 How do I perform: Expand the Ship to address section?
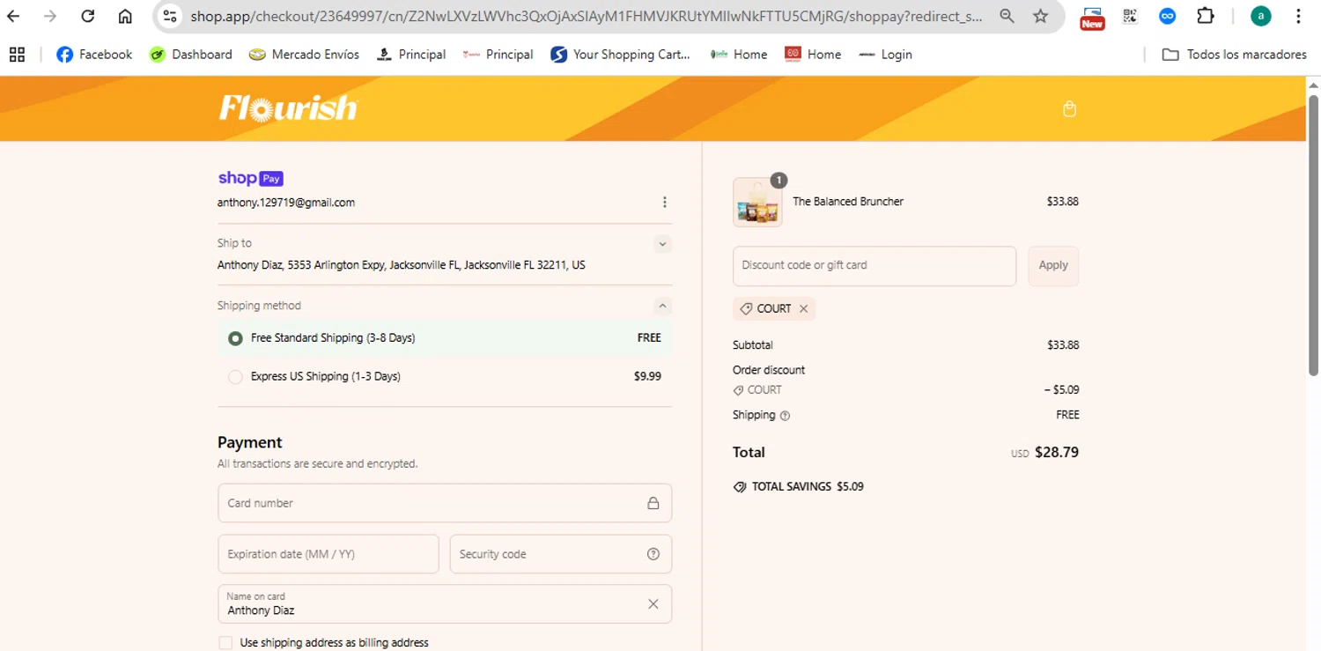tap(663, 244)
